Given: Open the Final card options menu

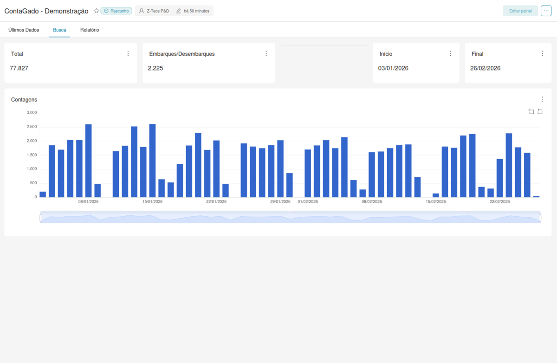Looking at the screenshot, I should click(542, 53).
